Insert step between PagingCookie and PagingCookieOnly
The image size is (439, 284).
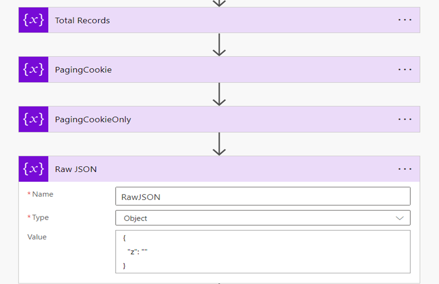[x=219, y=94]
